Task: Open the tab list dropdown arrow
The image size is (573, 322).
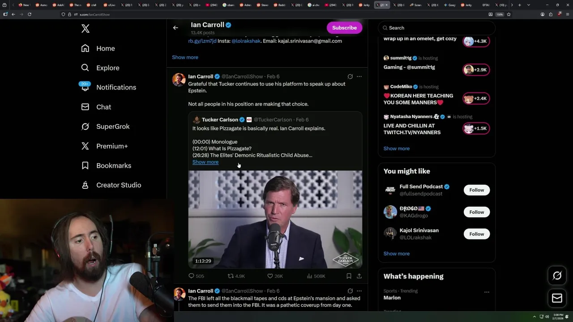Action: tap(529, 5)
